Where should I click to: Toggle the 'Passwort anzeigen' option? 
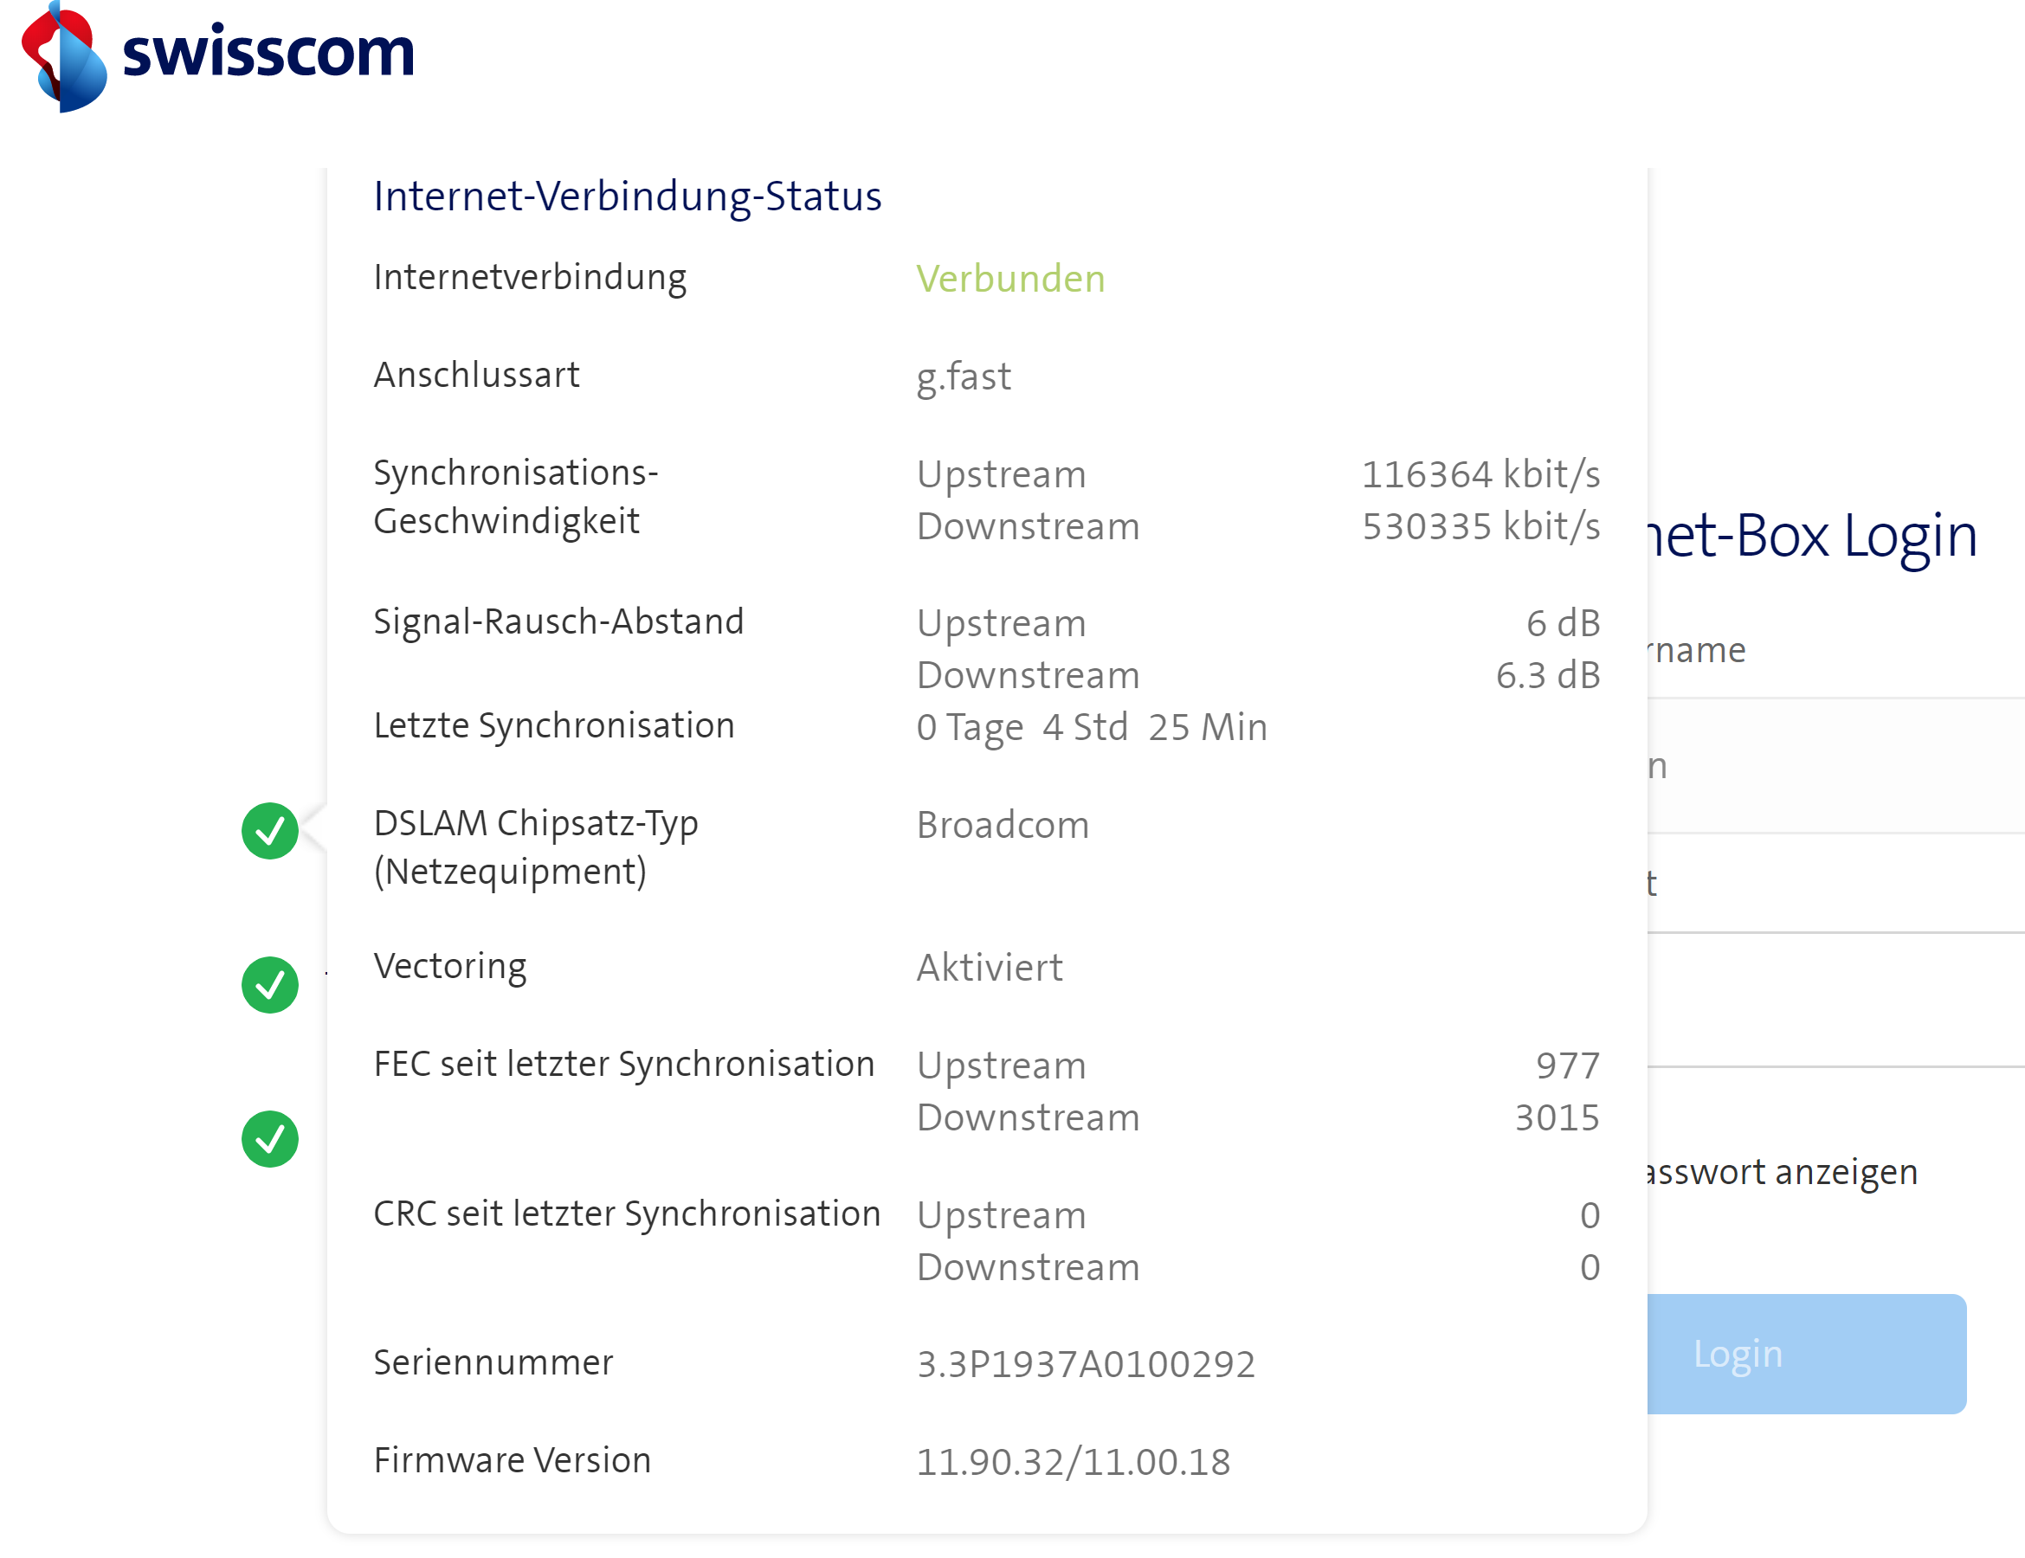coord(1780,1171)
